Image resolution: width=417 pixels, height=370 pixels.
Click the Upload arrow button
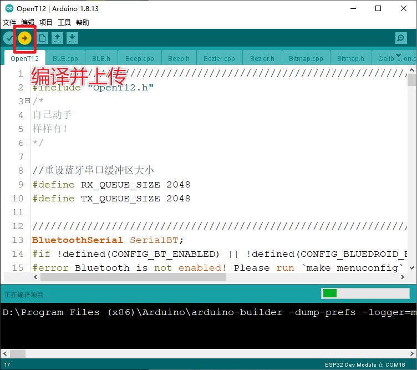pyautogui.click(x=25, y=38)
